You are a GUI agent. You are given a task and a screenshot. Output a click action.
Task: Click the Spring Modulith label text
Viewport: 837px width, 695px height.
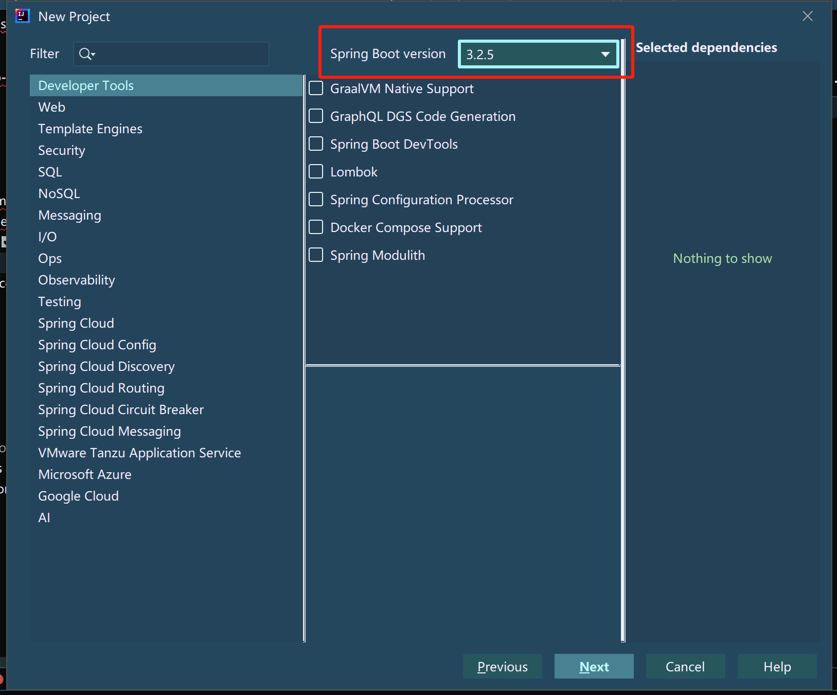tap(378, 255)
